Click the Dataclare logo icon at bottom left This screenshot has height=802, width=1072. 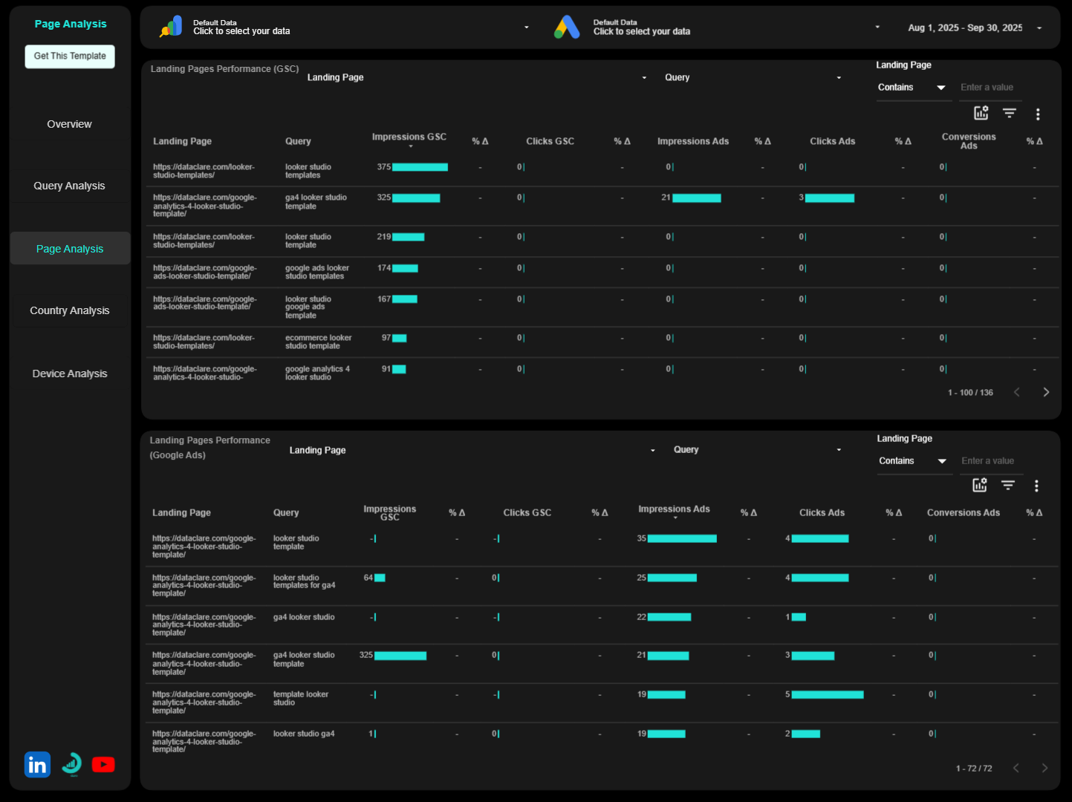[x=71, y=764]
